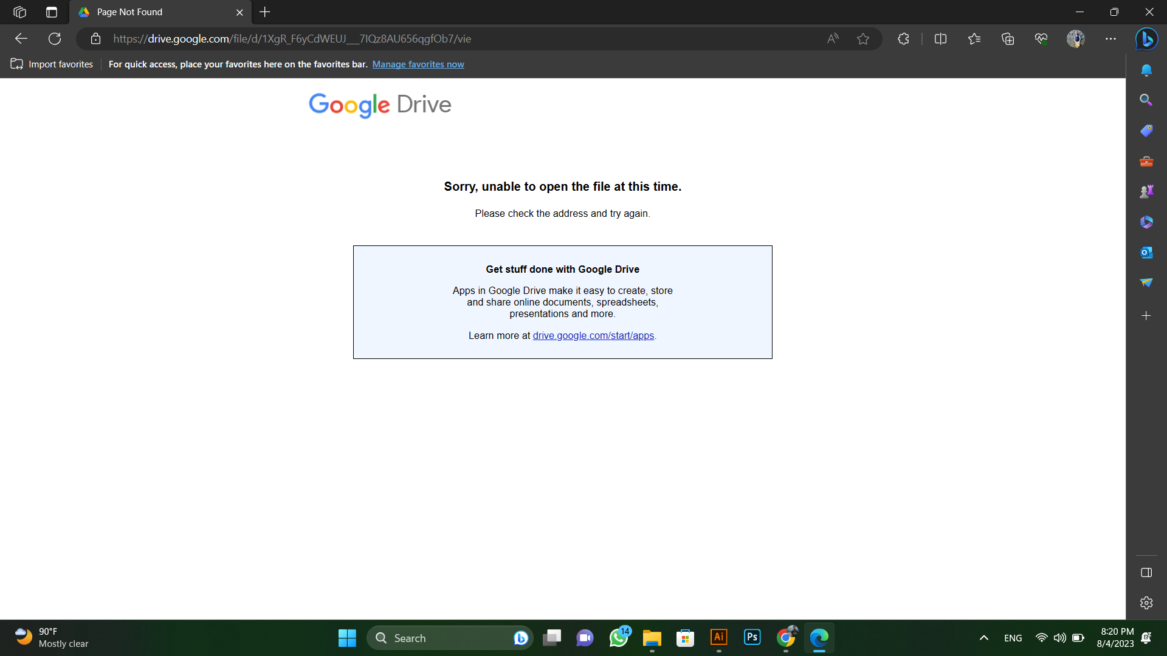Toggle the Edge sidebar panel
Screen dimensions: 1167x656
click(x=1146, y=571)
